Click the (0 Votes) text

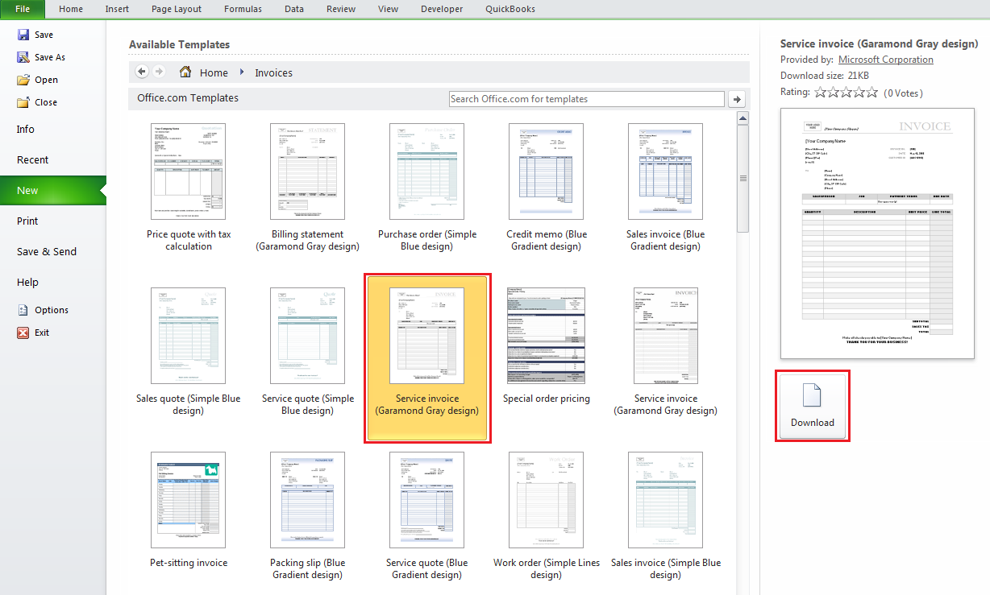tap(903, 93)
